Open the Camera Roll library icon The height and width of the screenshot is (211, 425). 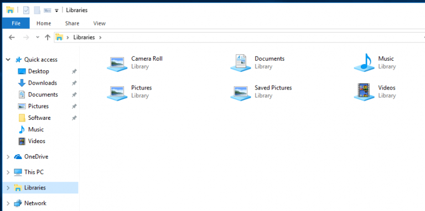click(x=117, y=64)
